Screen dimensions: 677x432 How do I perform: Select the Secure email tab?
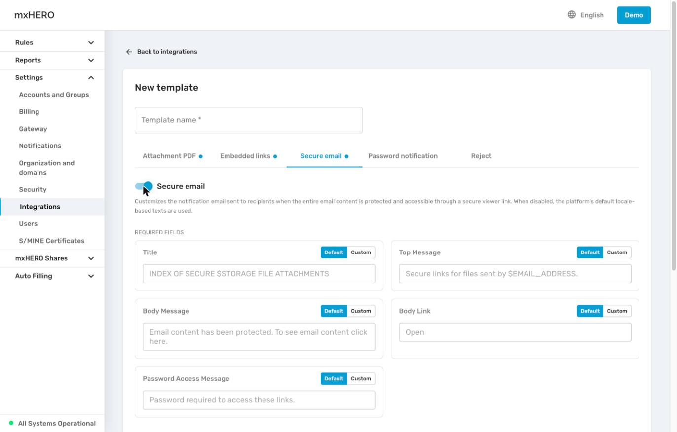(x=324, y=156)
